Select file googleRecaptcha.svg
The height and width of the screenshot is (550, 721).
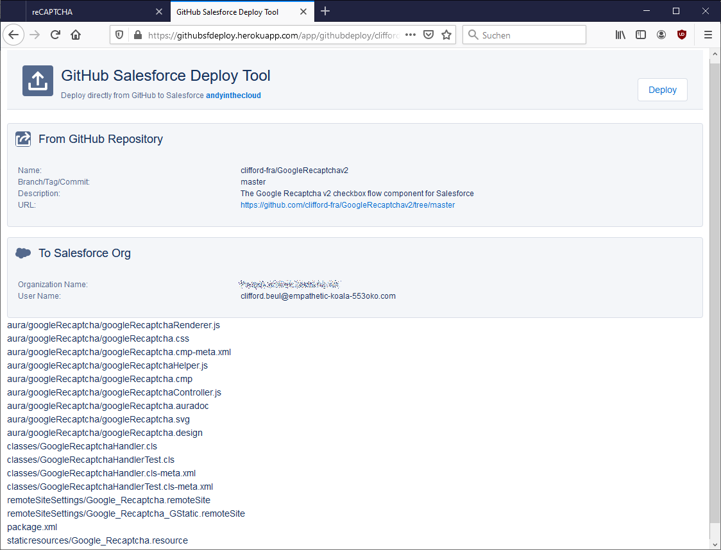tap(98, 419)
